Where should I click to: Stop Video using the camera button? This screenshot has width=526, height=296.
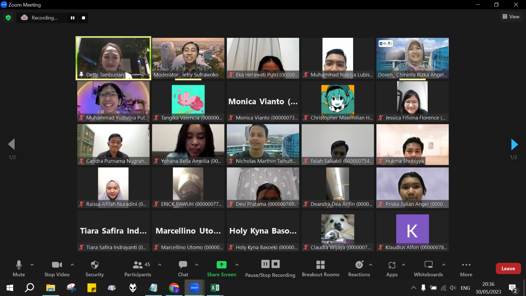pyautogui.click(x=57, y=268)
